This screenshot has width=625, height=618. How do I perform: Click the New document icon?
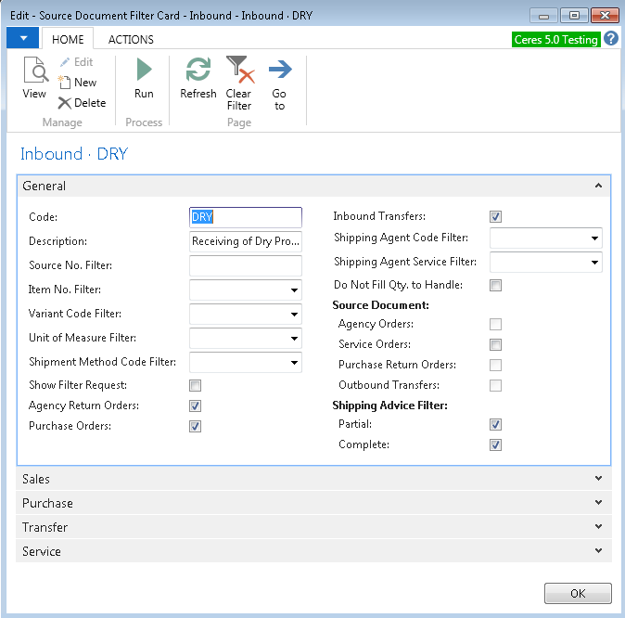pos(65,83)
